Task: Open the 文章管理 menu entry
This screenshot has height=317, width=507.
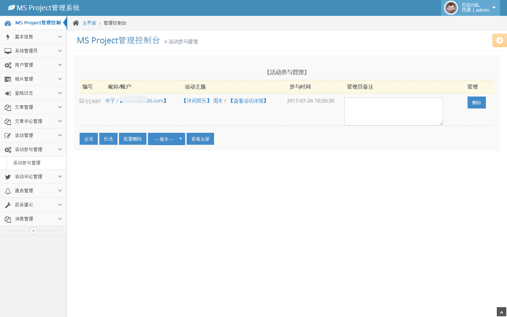Action: coord(33,107)
